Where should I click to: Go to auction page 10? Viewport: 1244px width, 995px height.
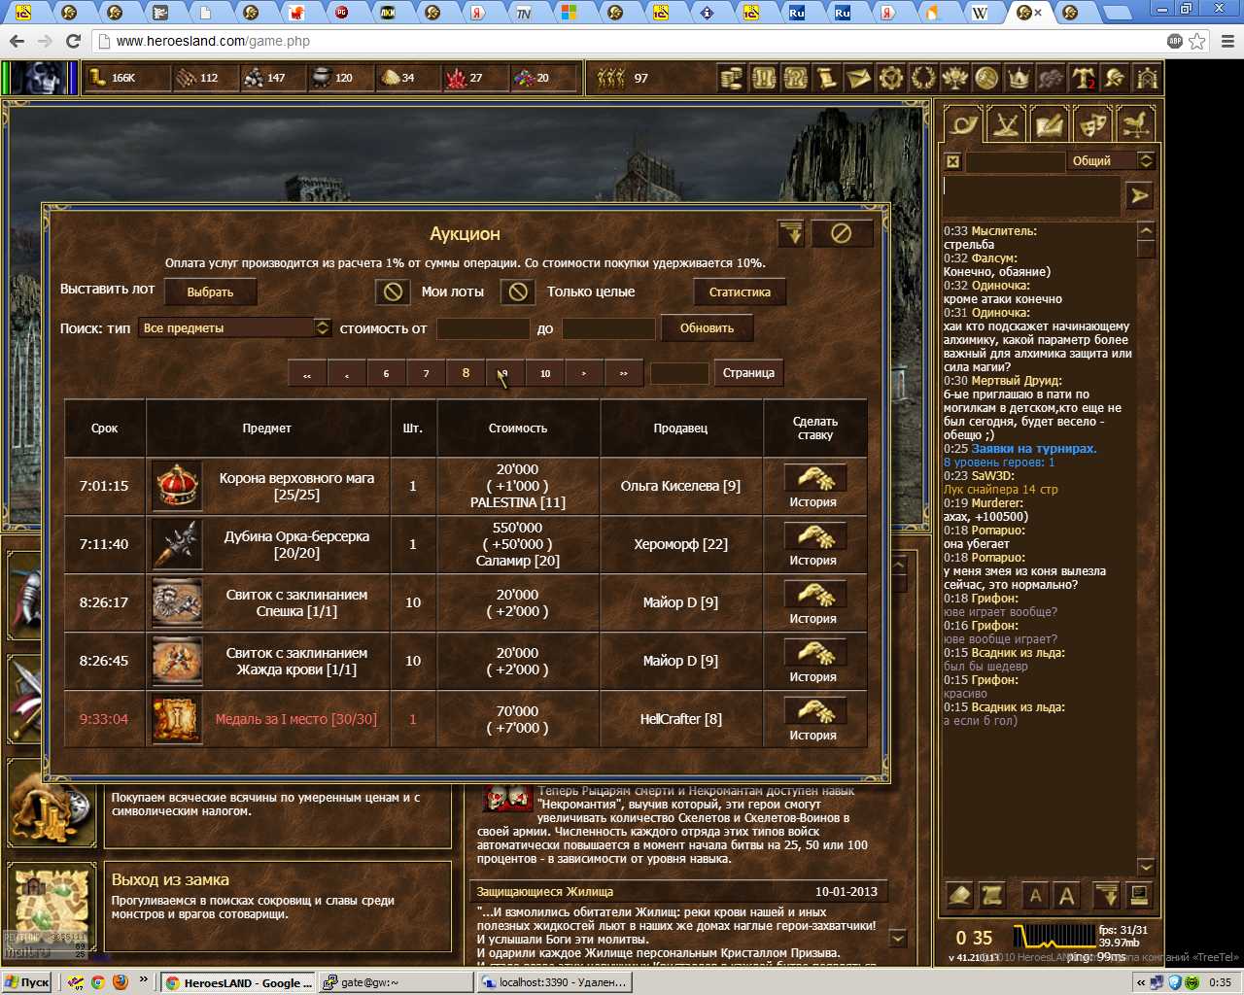tap(545, 373)
